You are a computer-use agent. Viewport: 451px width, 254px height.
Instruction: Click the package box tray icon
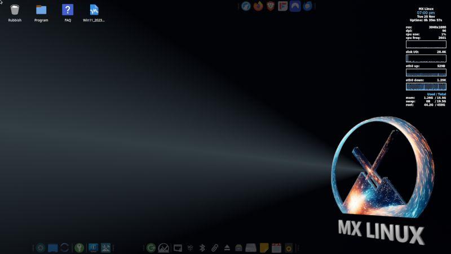[x=190, y=248]
